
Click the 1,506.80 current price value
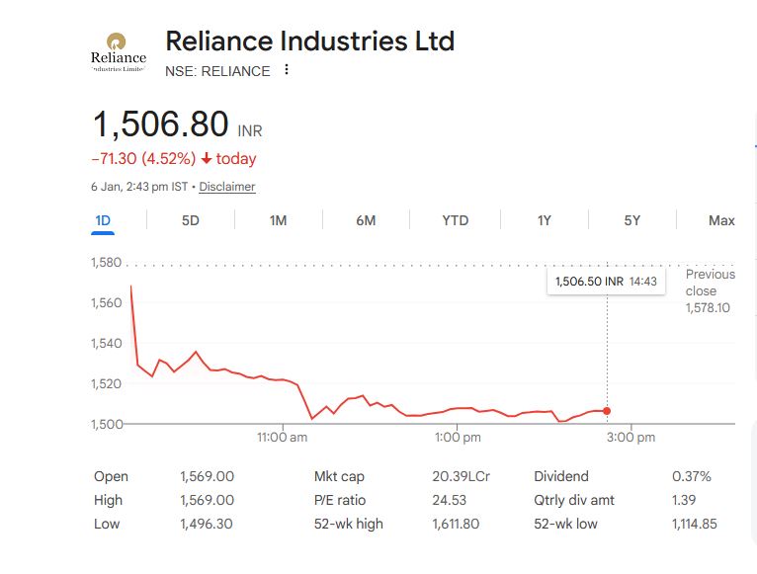coord(161,125)
